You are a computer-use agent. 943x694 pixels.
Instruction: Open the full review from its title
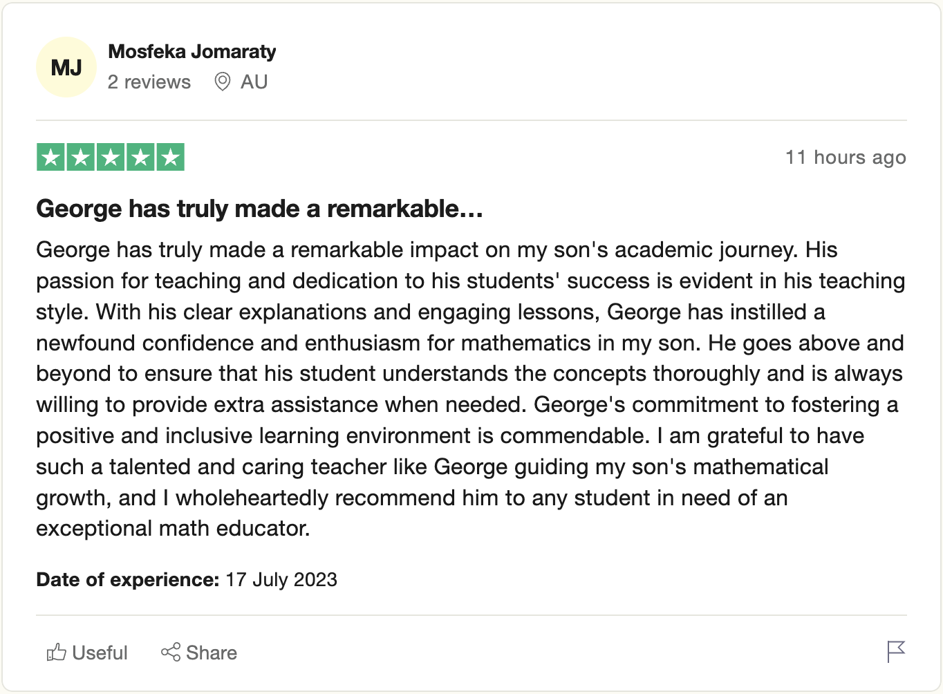click(259, 208)
